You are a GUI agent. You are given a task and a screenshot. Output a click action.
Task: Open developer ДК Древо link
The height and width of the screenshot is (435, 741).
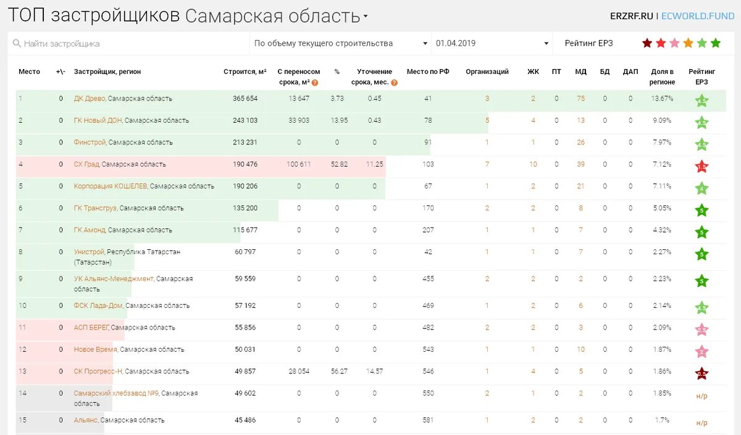(x=90, y=99)
